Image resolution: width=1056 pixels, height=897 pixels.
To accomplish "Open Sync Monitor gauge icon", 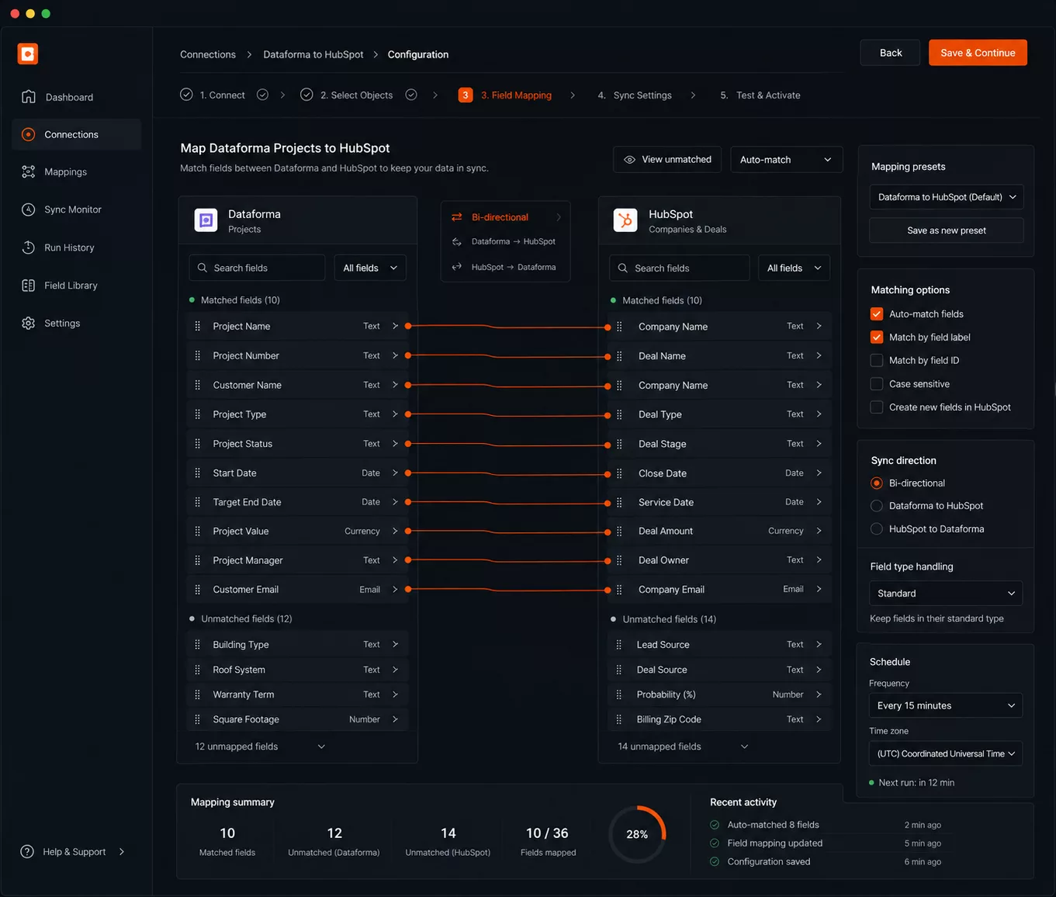I will (29, 210).
